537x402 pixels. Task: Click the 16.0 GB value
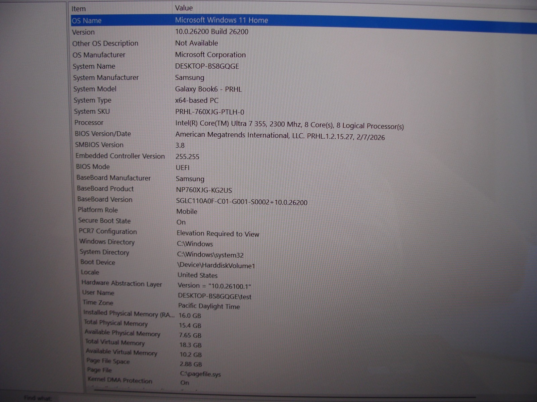point(190,316)
